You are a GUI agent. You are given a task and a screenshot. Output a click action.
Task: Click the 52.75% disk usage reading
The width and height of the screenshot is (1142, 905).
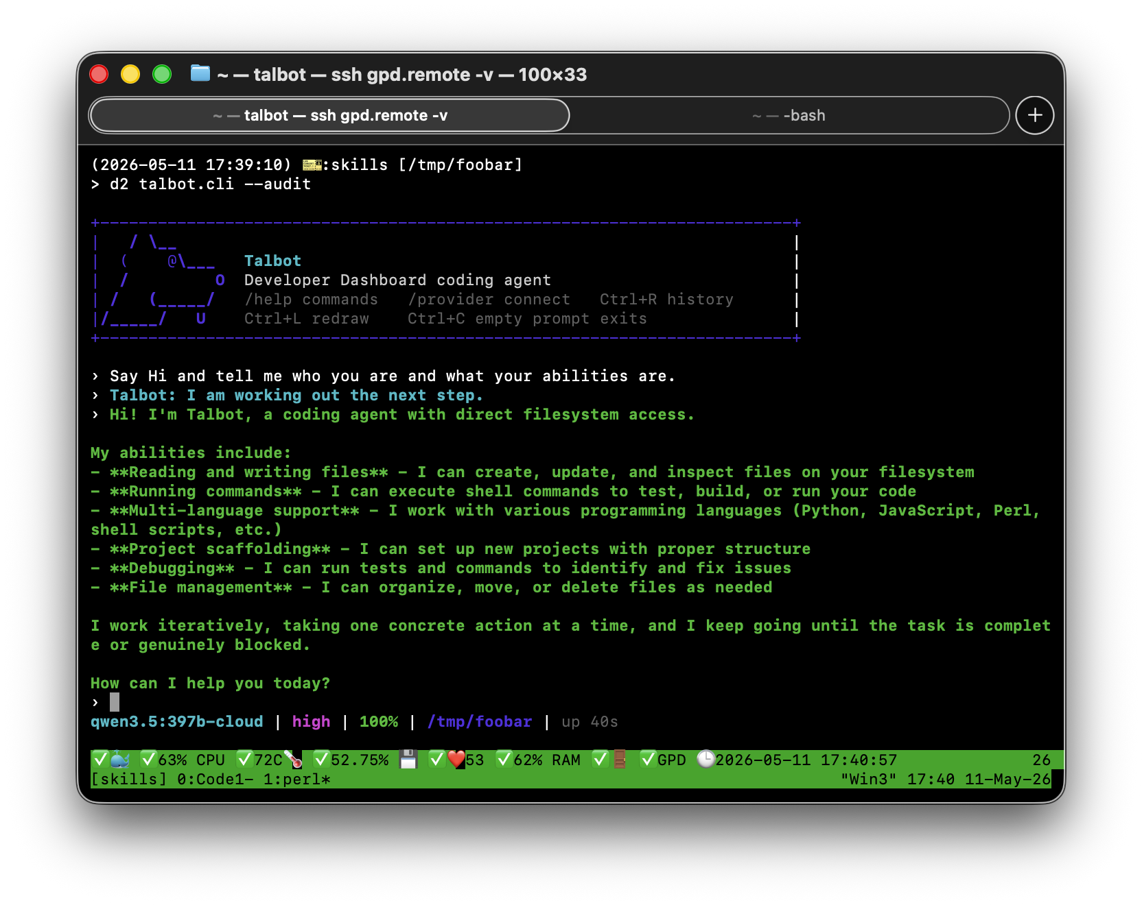(360, 760)
